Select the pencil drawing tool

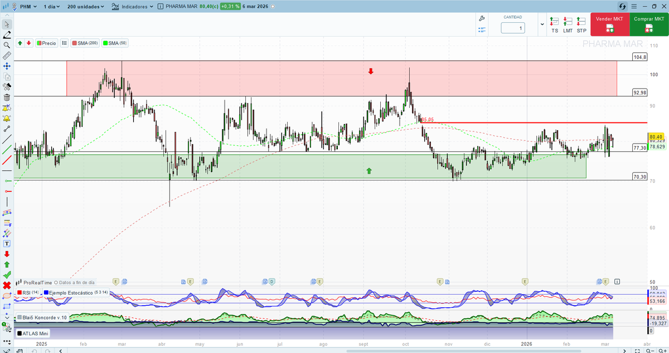click(x=7, y=35)
